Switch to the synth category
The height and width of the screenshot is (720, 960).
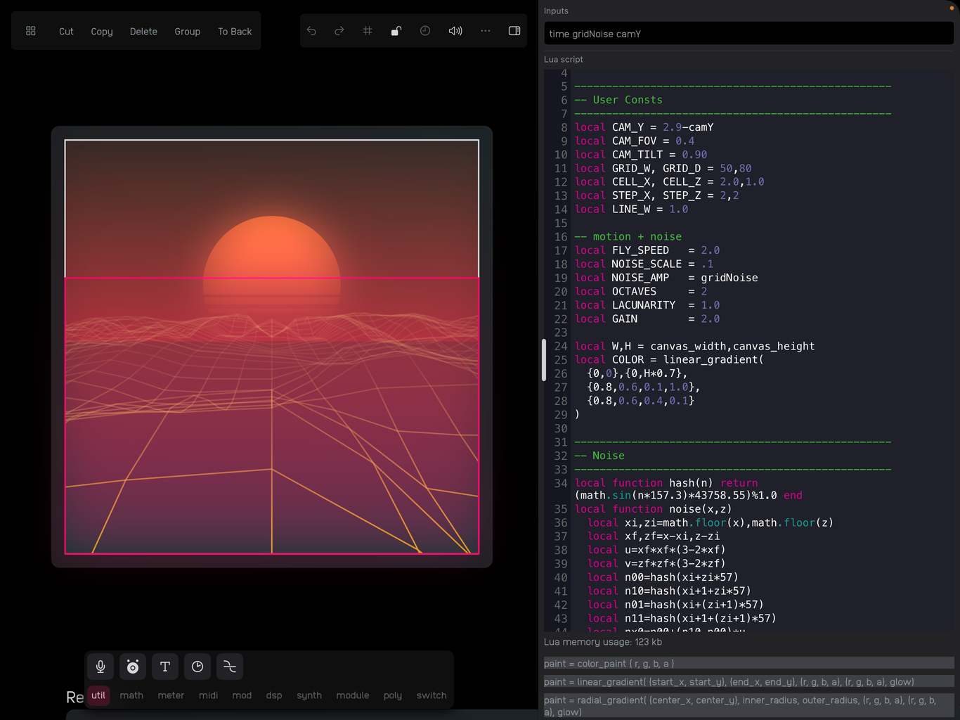pyautogui.click(x=309, y=695)
